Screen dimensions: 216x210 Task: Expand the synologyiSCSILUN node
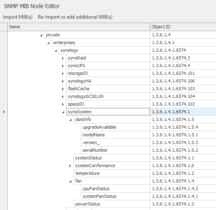click(63, 97)
